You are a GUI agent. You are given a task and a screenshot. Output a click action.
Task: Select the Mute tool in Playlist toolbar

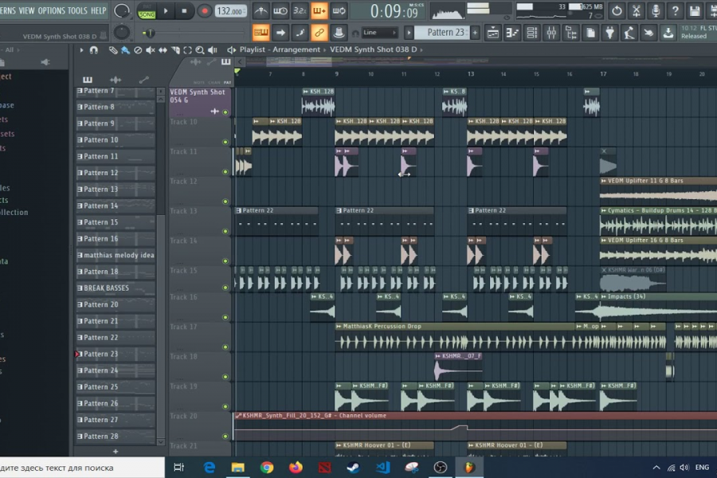[150, 50]
